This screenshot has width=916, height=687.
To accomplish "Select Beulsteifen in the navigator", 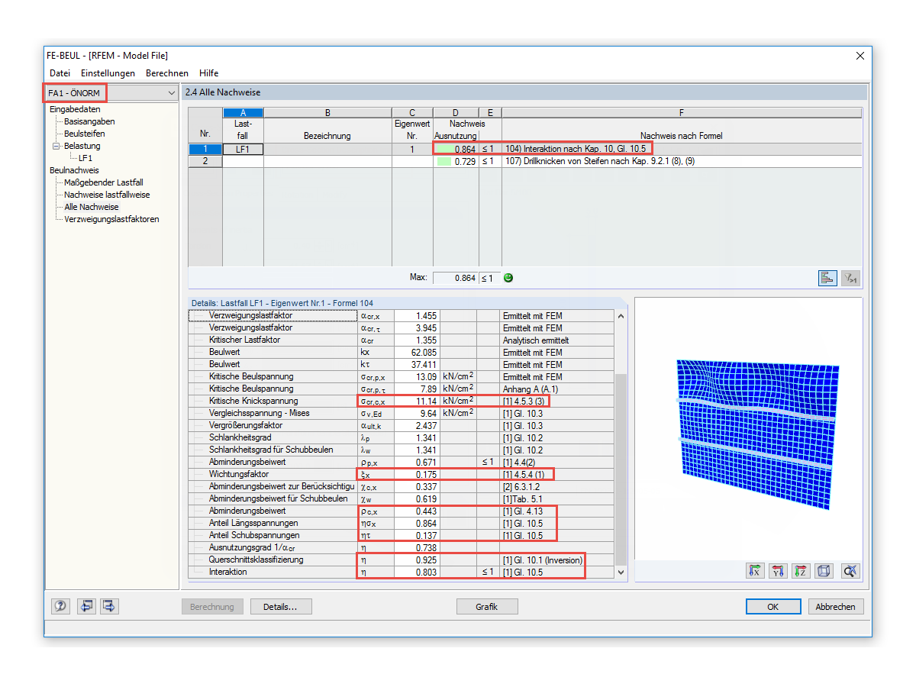I will 85,134.
